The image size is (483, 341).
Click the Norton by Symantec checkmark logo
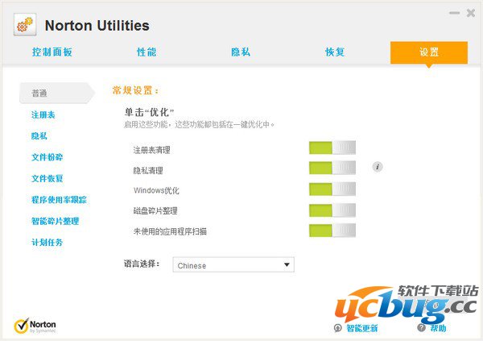23,326
